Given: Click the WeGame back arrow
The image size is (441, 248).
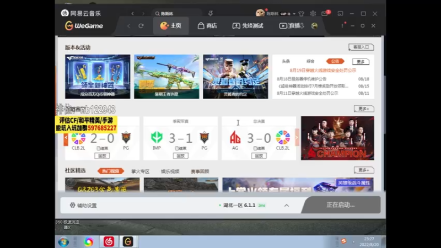Looking at the screenshot, I should pyautogui.click(x=129, y=26).
